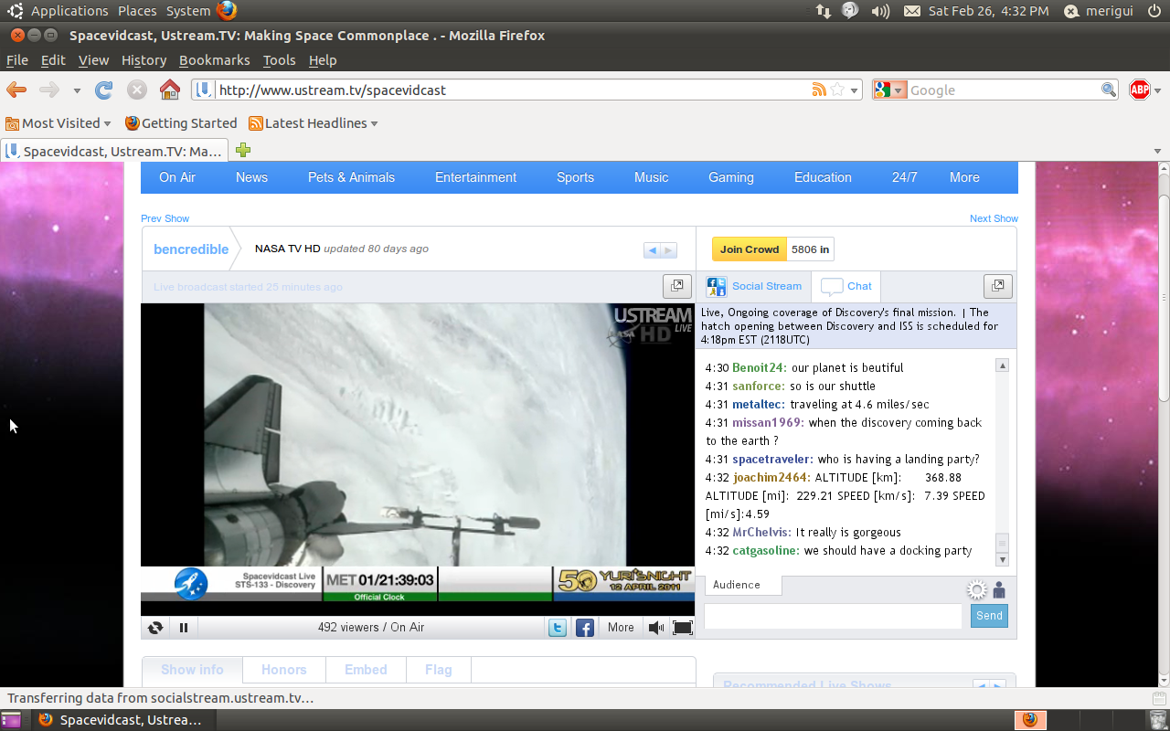Open the Firefox launcher in top panel
The width and height of the screenshot is (1170, 731).
(227, 11)
